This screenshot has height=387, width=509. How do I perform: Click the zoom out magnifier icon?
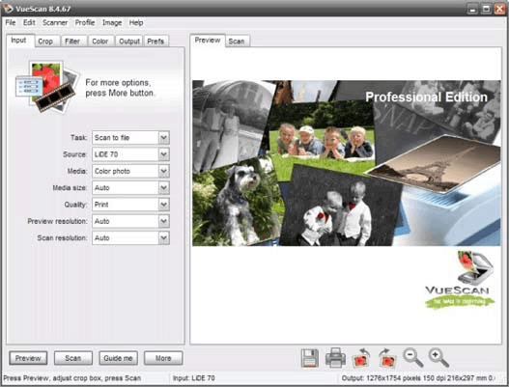pos(413,358)
